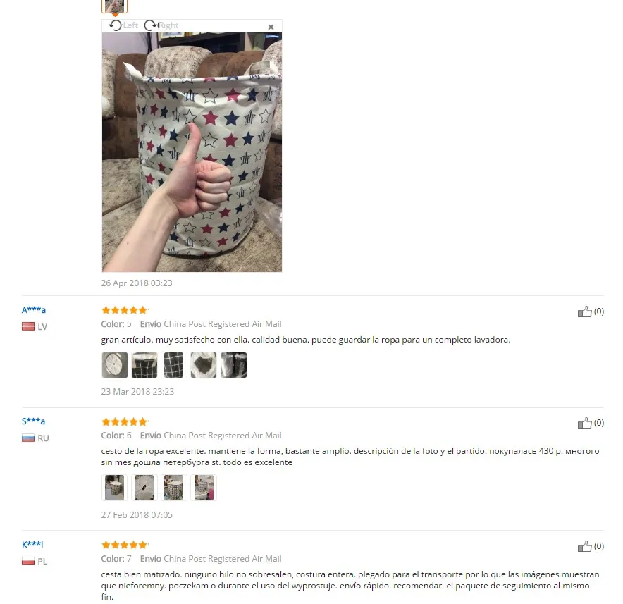
Task: Rotate the photo right
Action: coord(161,25)
